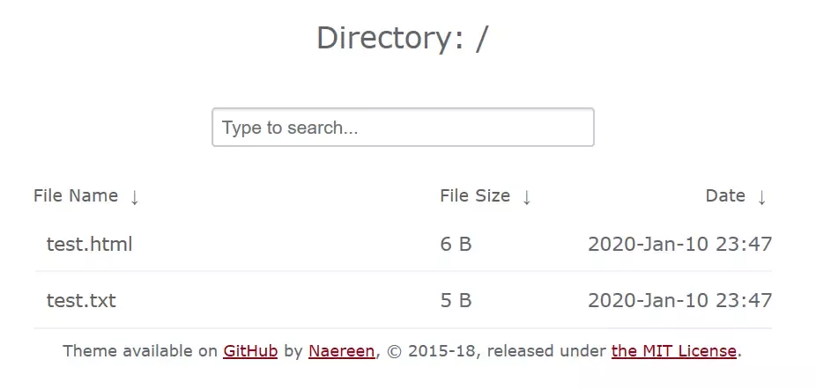Click the sort arrow beside File Size

527,197
